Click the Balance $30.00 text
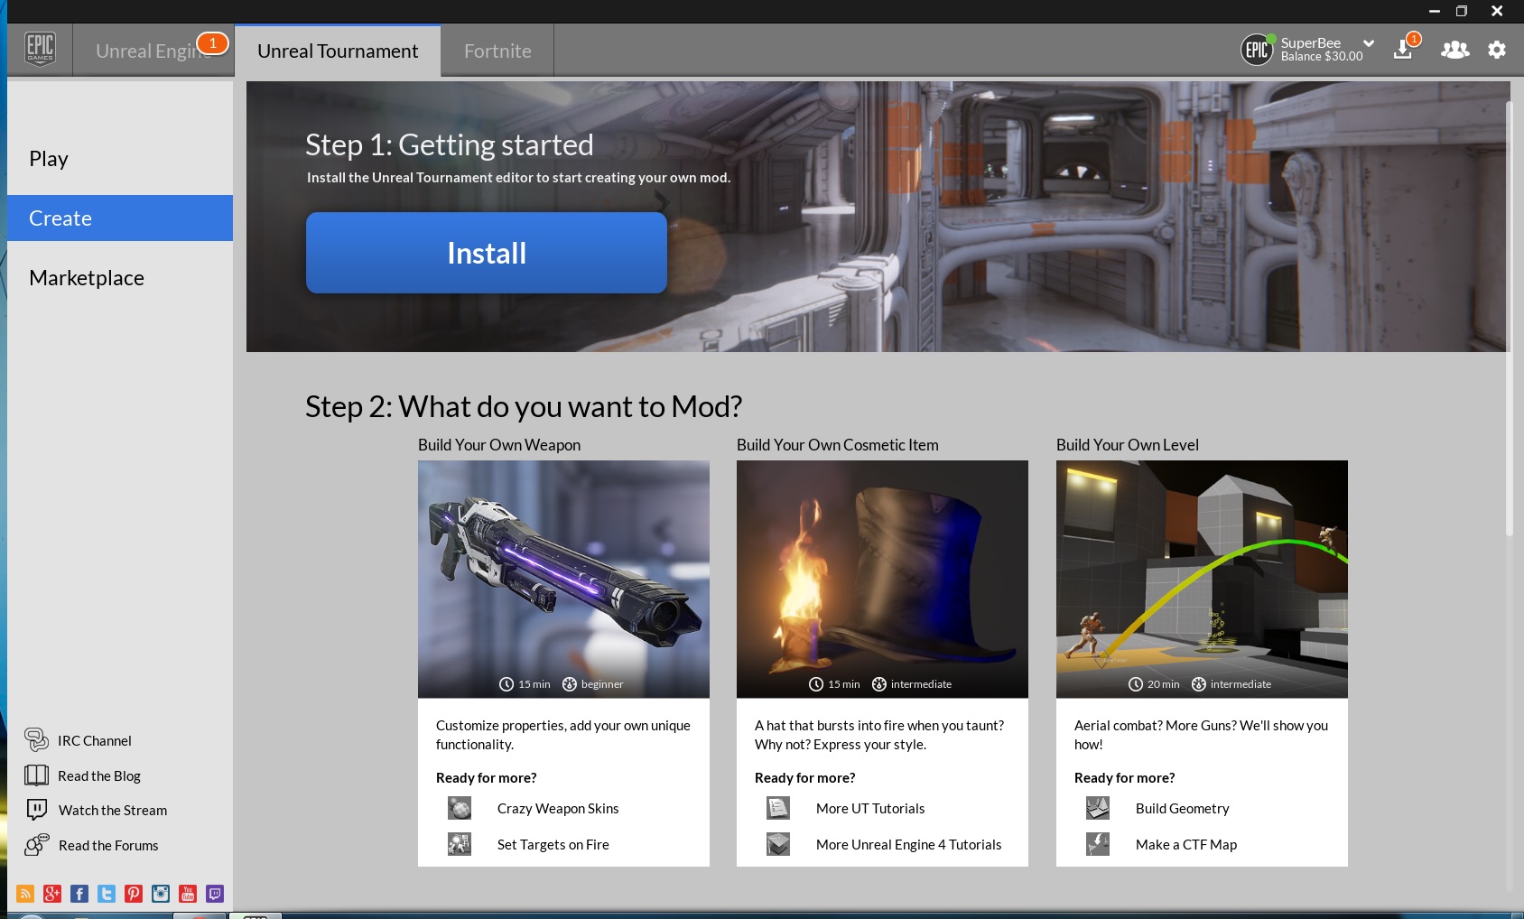Viewport: 1524px width, 919px height. pyautogui.click(x=1322, y=57)
